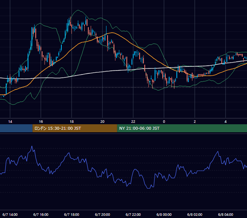Viewport: 247px width, 218px height.
Task: Click the oscillator's lowest trough near 23:00
Action: pyautogui.click(x=149, y=188)
